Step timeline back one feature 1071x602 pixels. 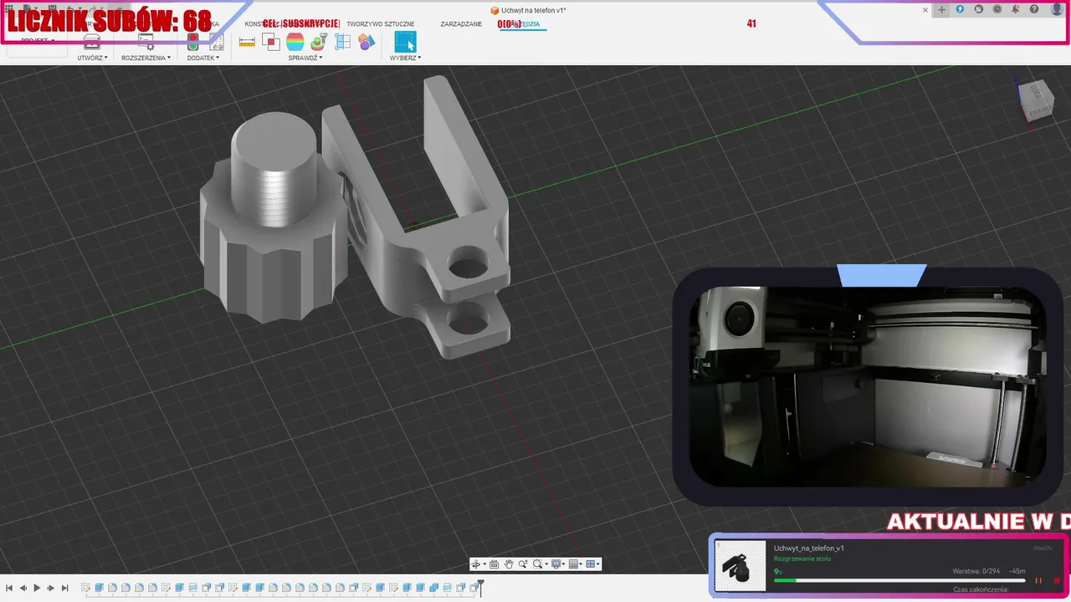23,589
